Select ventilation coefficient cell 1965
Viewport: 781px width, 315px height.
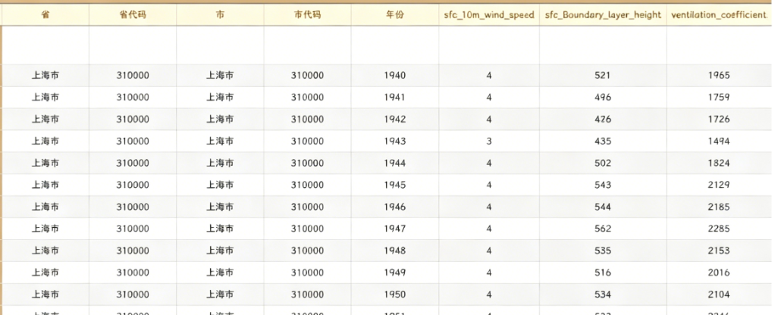720,76
